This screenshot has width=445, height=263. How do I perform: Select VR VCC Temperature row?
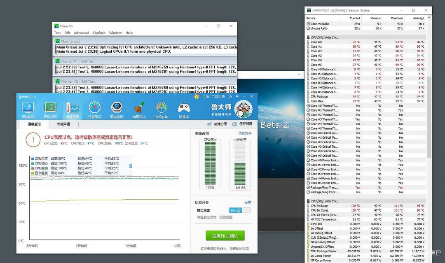[365, 219]
